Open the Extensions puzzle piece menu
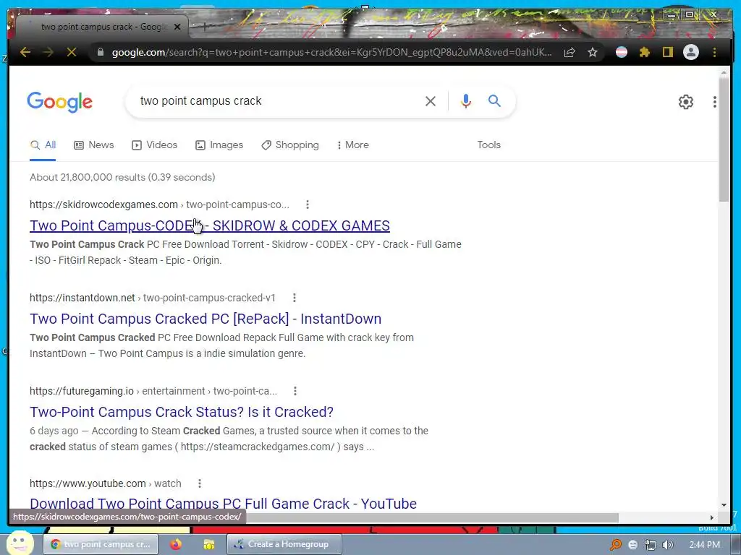This screenshot has height=555, width=741. tap(645, 52)
